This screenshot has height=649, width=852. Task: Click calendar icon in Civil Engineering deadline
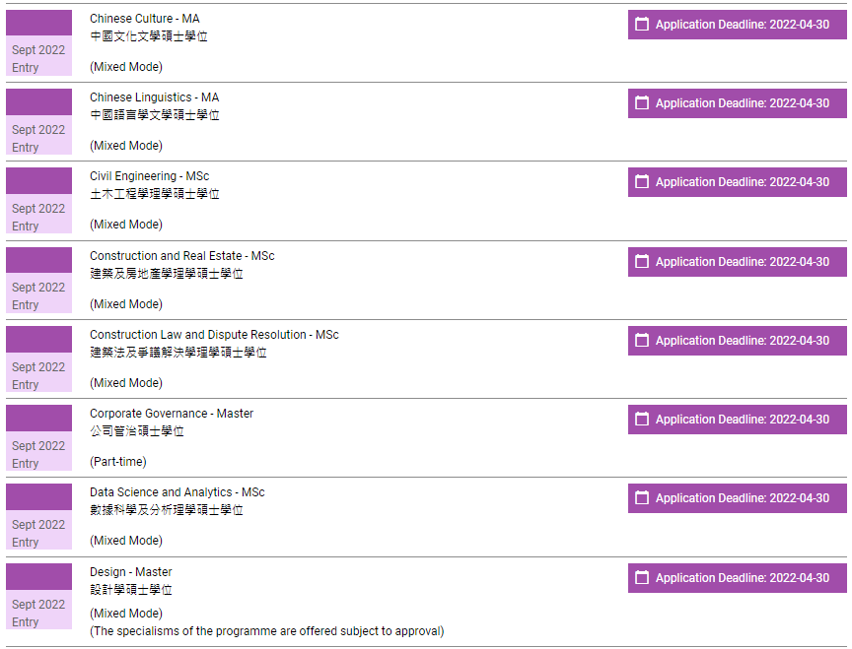642,182
